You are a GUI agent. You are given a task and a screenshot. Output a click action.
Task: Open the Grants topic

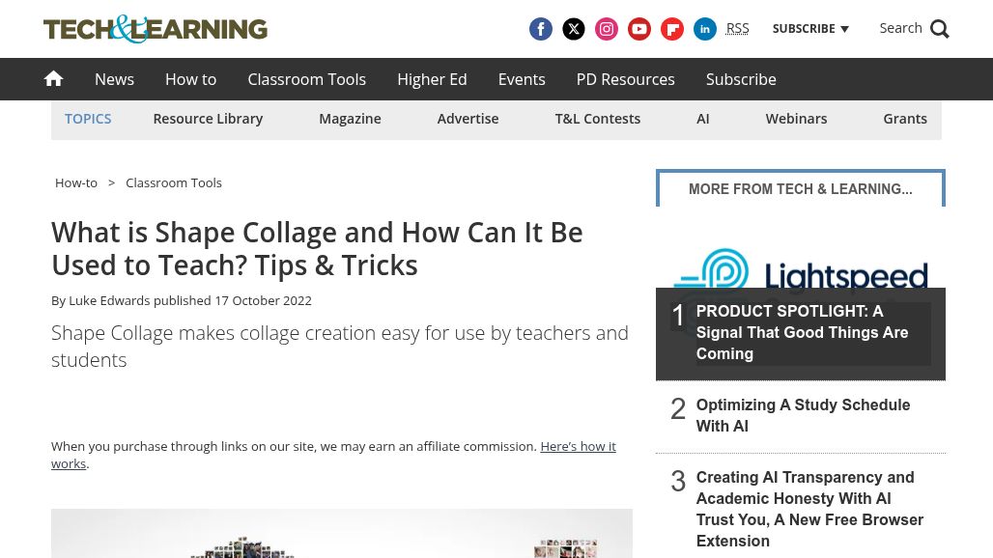click(x=905, y=119)
